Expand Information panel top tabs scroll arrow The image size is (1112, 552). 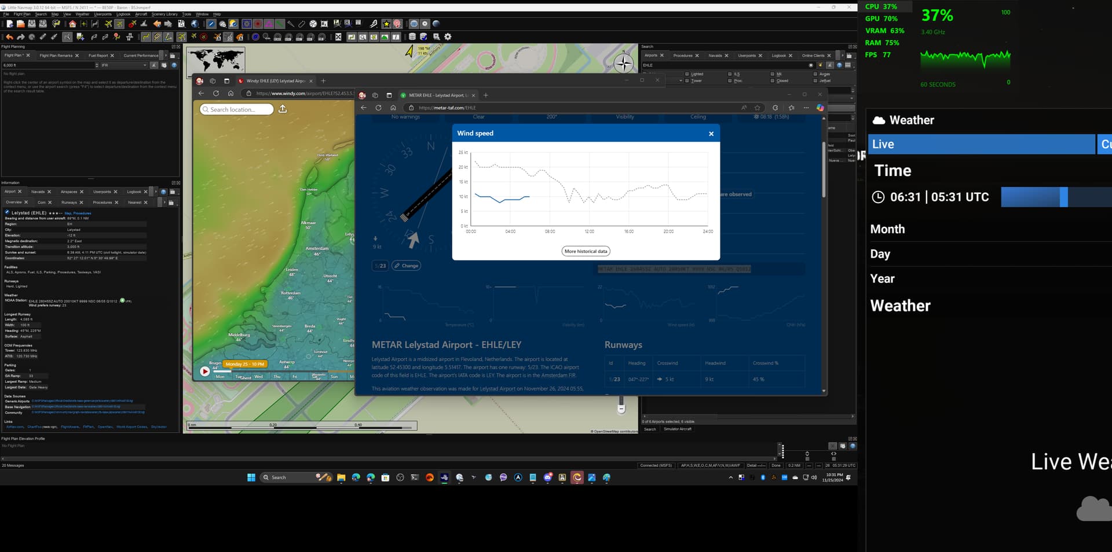155,192
